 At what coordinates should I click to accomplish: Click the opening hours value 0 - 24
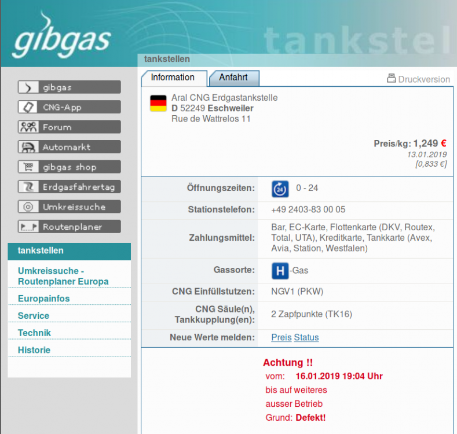[307, 188]
